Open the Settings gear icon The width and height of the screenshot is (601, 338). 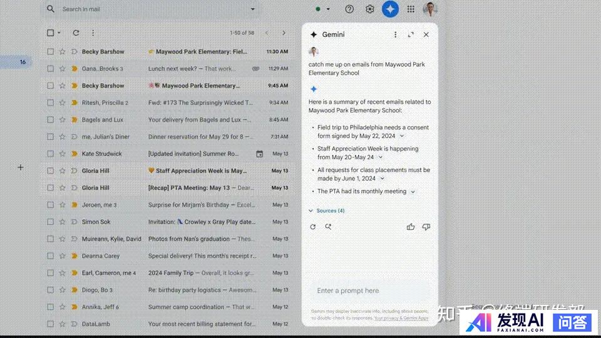369,9
